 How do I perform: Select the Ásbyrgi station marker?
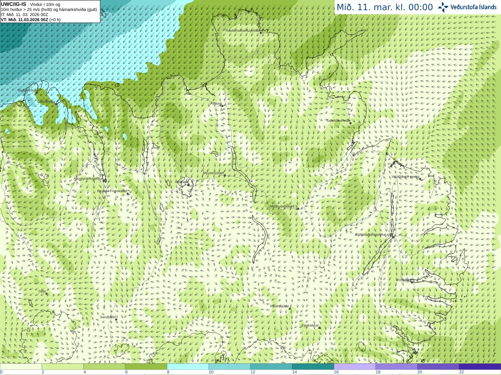point(222,106)
